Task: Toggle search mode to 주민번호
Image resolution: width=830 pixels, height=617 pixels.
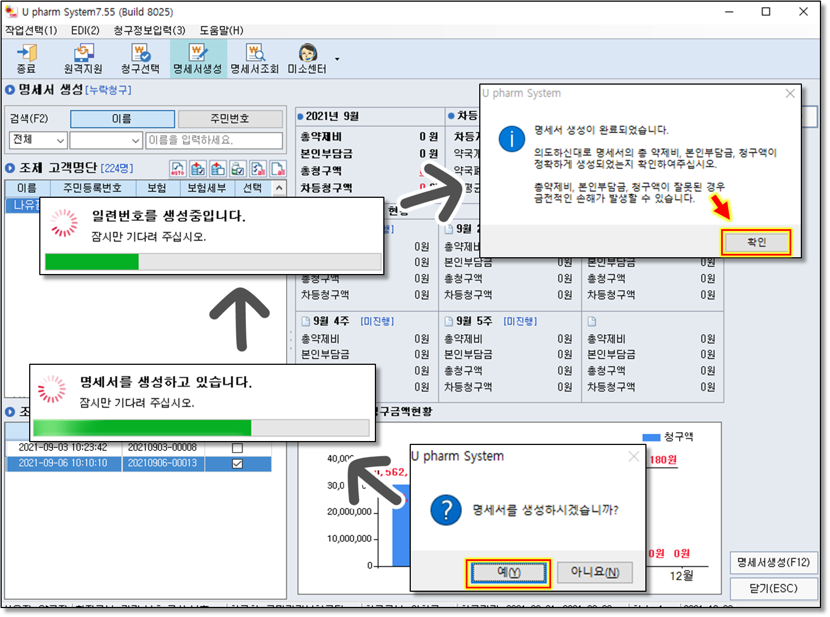Action: pos(230,119)
